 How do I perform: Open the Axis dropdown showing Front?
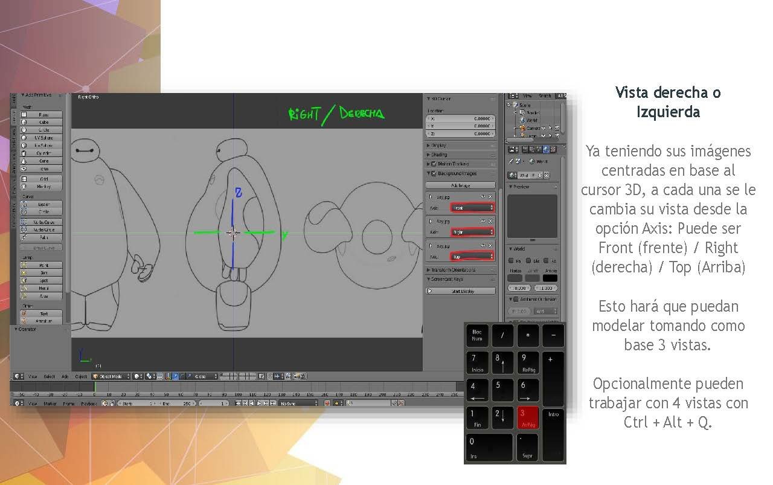pos(473,207)
